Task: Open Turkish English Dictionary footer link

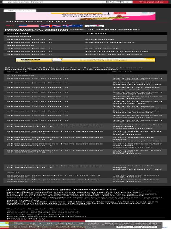Action: click(x=42, y=209)
